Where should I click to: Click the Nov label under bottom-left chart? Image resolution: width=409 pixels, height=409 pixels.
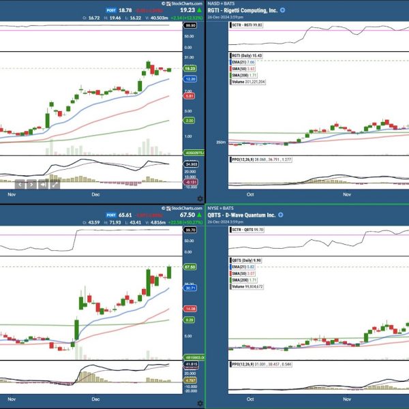pos(12,399)
